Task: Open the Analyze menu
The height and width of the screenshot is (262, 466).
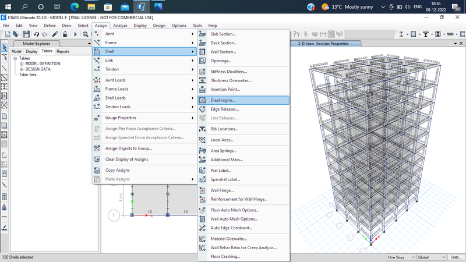Action: [x=120, y=26]
